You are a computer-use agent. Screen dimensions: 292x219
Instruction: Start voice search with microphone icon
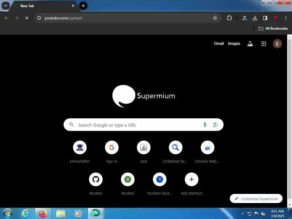(205, 125)
